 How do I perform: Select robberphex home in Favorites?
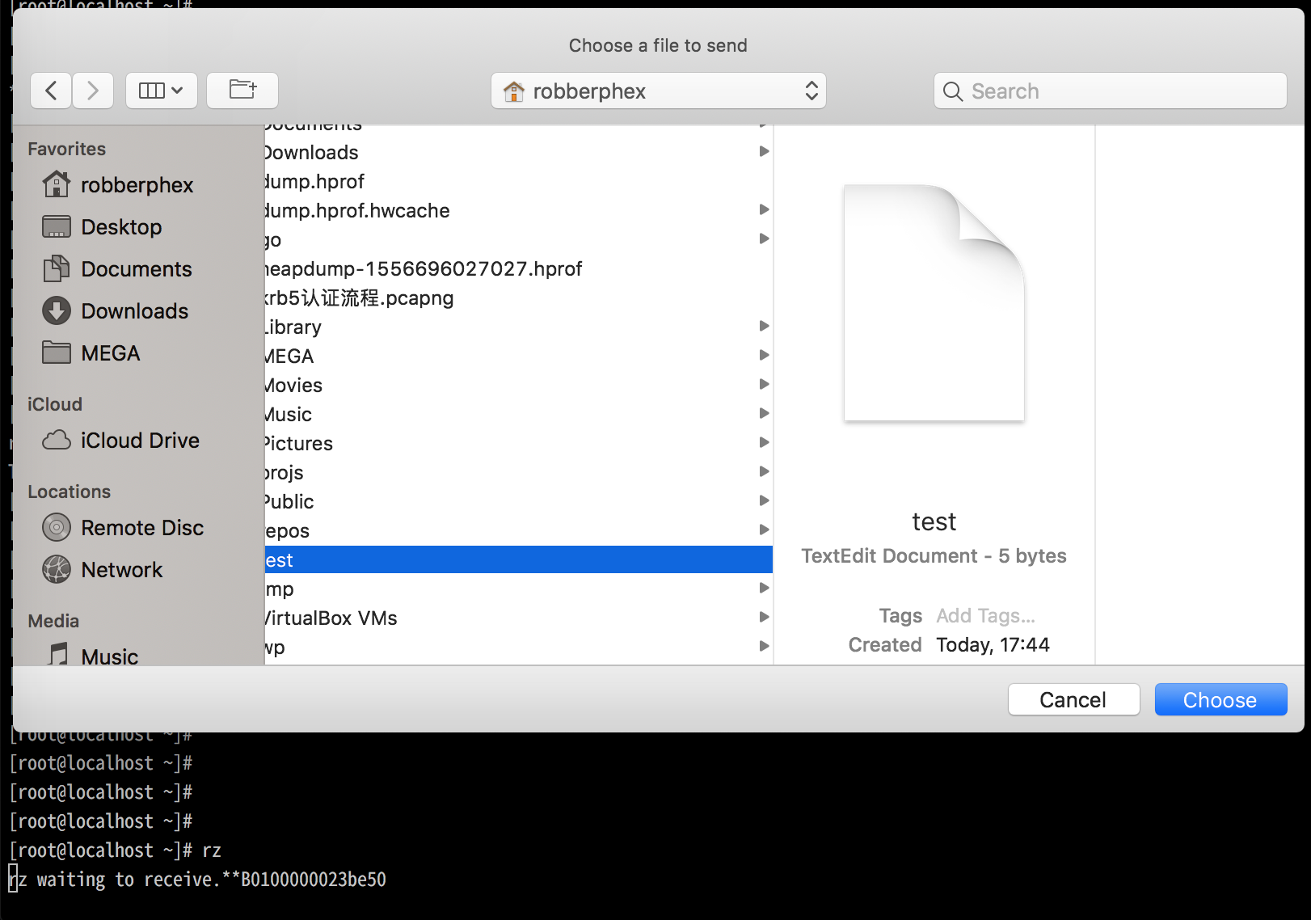tap(136, 185)
